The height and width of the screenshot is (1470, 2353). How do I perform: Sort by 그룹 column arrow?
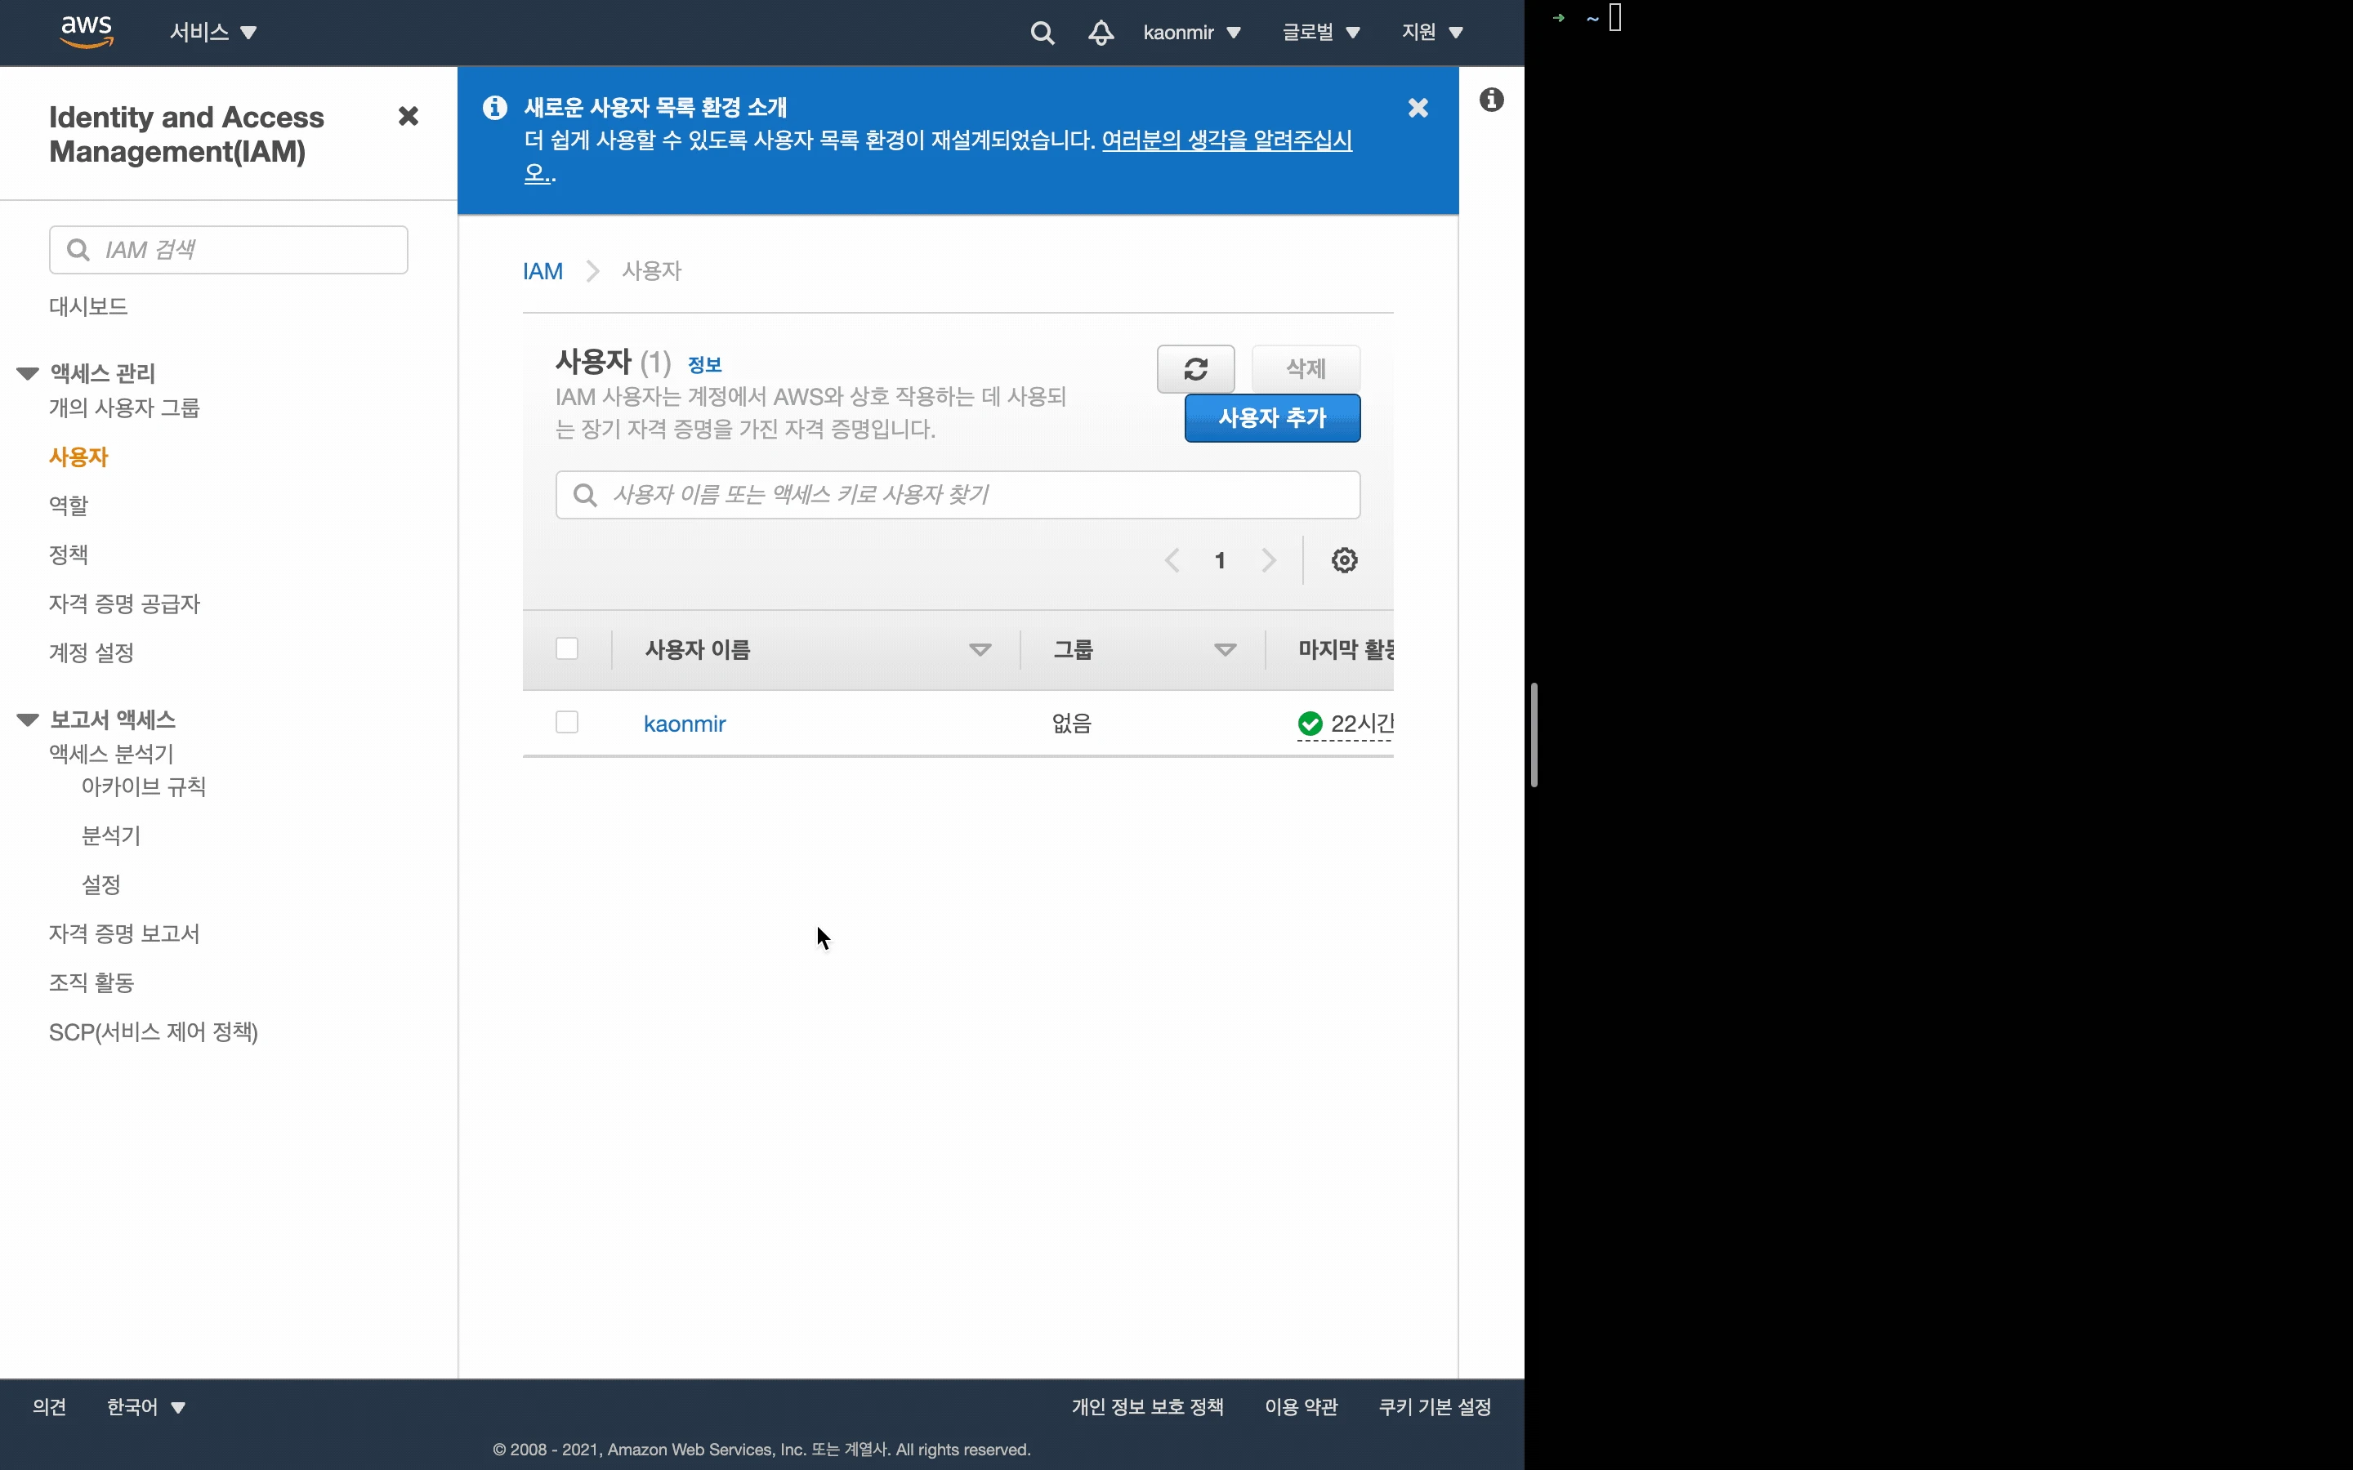click(1226, 649)
